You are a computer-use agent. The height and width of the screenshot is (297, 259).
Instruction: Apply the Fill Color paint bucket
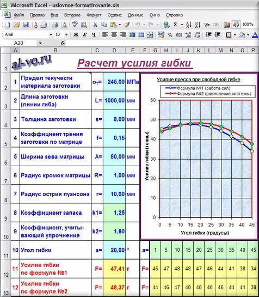(x=242, y=35)
